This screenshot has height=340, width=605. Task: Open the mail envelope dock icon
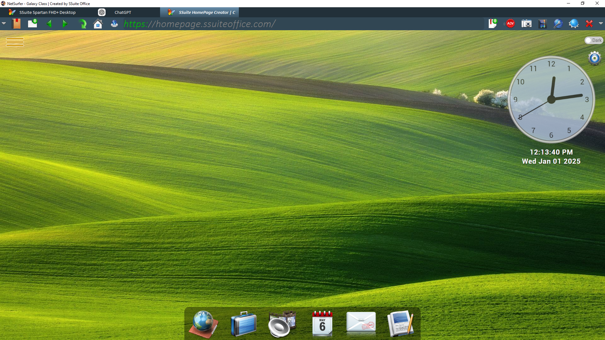point(361,322)
